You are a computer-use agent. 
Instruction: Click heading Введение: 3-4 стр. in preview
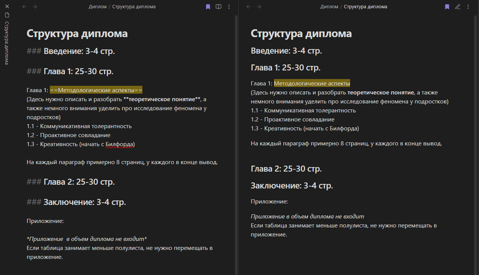[286, 51]
